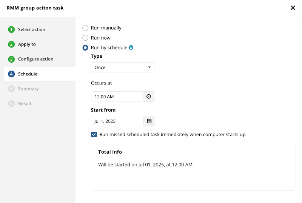Uncheck Run missed scheduled task checkbox
Screen dimensions: 302x203
click(94, 134)
